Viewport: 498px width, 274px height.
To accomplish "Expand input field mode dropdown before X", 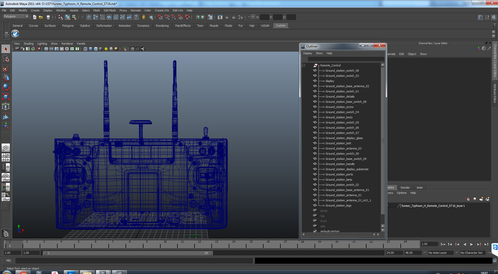I will (249, 17).
